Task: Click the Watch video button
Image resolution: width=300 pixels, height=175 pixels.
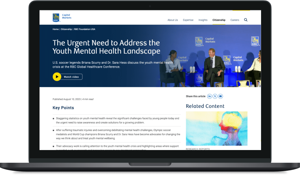Action: click(68, 77)
